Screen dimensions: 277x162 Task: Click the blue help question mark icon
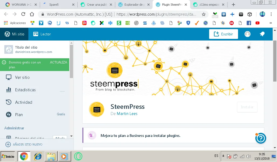[260, 138]
